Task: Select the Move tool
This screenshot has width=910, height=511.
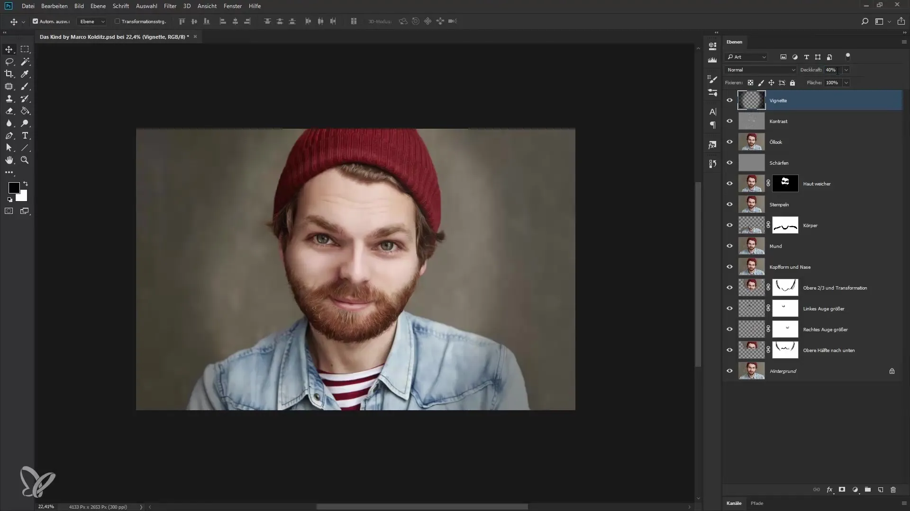Action: point(9,49)
